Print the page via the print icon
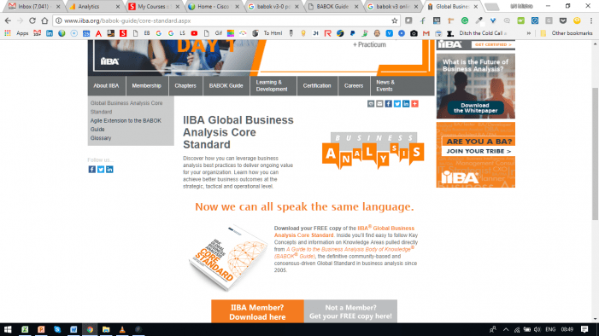The height and width of the screenshot is (336, 599). pyautogui.click(x=371, y=104)
